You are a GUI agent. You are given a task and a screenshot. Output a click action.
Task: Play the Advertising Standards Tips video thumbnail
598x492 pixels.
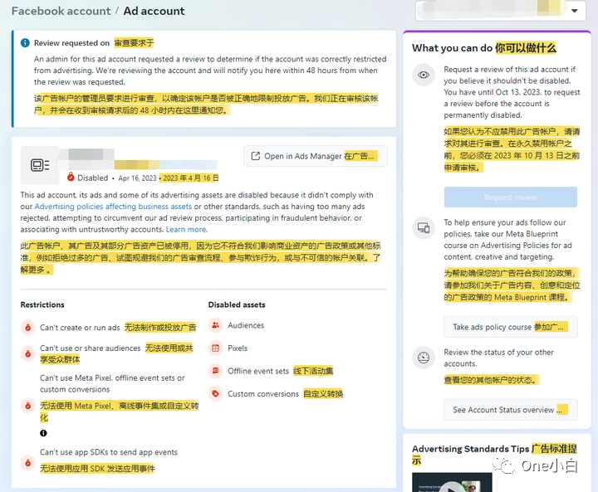pos(452,483)
